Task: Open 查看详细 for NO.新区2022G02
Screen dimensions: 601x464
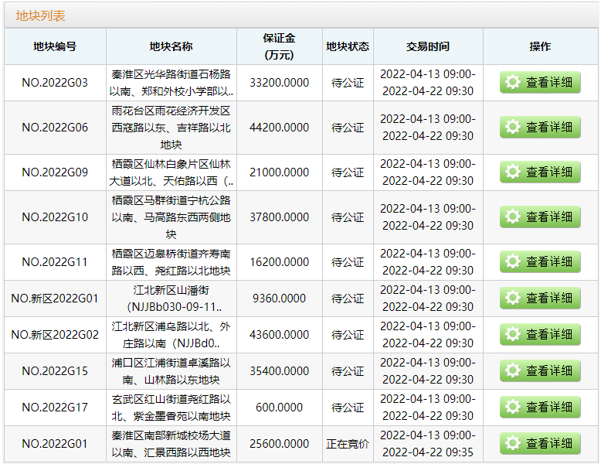Action: tap(540, 335)
